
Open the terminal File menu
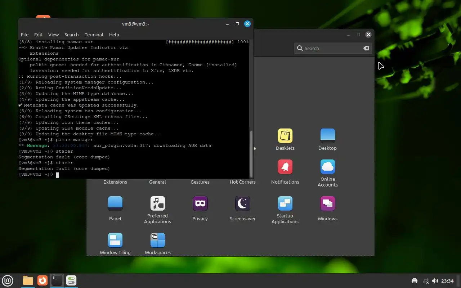[x=24, y=35]
